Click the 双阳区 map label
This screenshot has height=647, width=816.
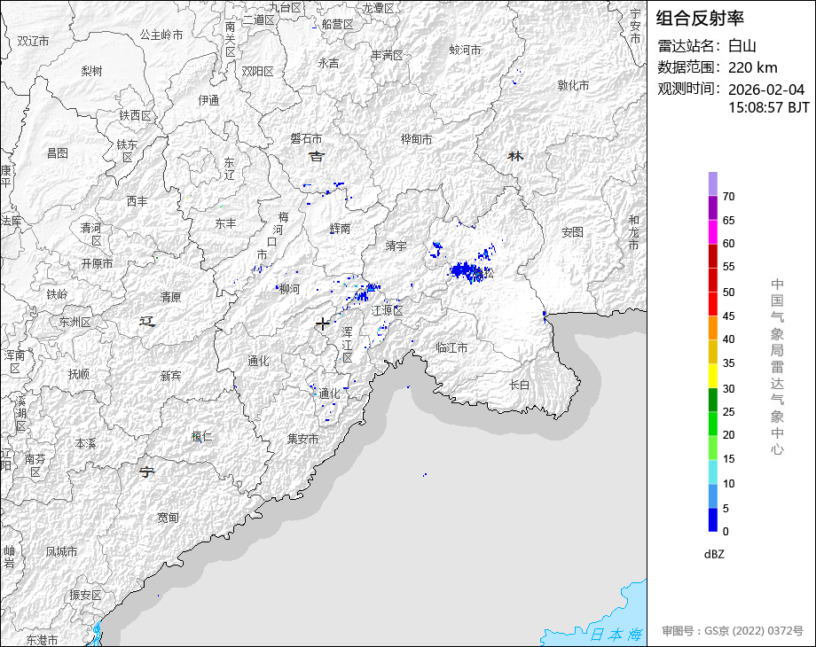click(257, 72)
